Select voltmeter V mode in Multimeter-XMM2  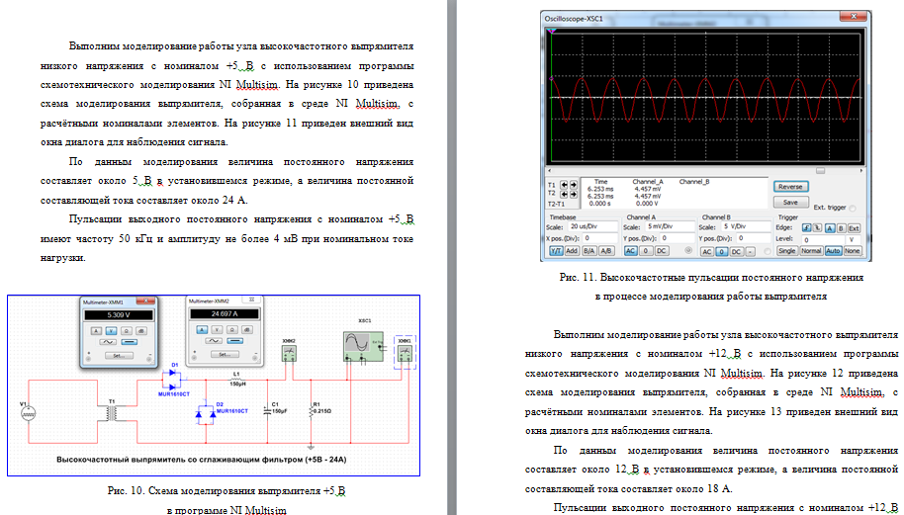(217, 329)
